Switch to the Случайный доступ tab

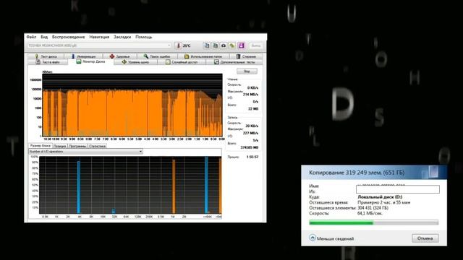coord(182,62)
